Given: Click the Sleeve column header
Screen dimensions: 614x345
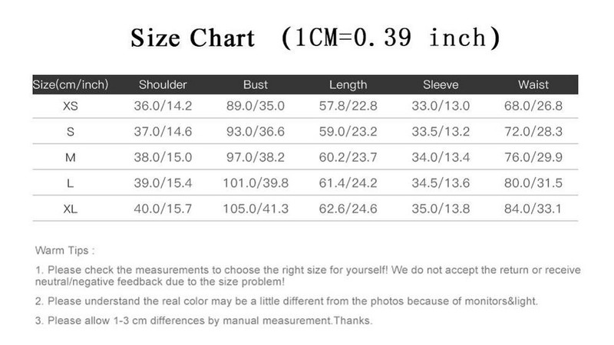Looking at the screenshot, I should point(441,84).
